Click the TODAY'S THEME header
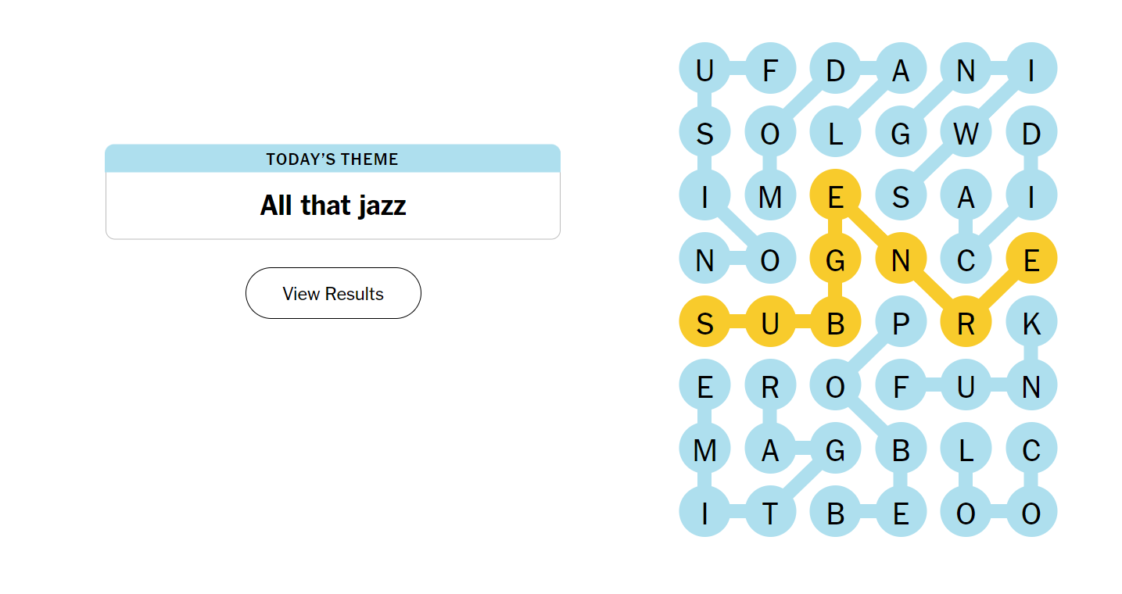This screenshot has width=1122, height=594. pyautogui.click(x=333, y=159)
